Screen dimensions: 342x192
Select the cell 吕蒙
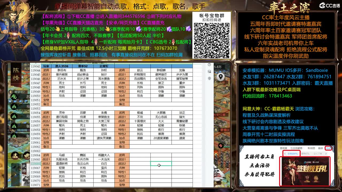[83, 113]
